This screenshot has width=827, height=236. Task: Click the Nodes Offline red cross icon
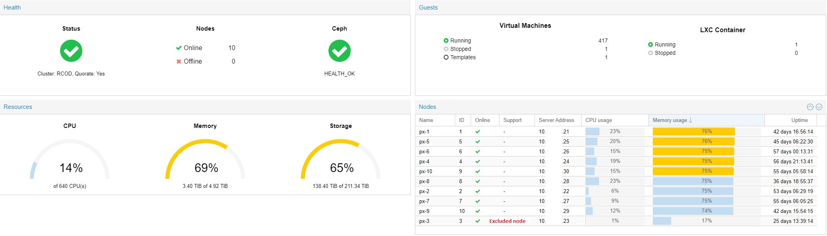click(179, 62)
